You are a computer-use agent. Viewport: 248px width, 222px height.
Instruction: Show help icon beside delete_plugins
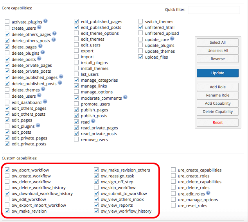click(x=43, y=52)
